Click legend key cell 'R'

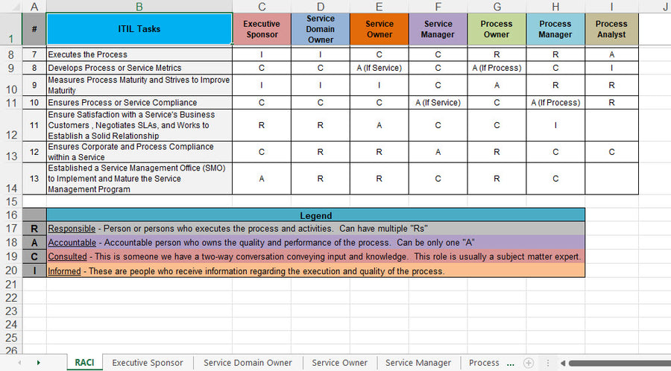tap(34, 229)
